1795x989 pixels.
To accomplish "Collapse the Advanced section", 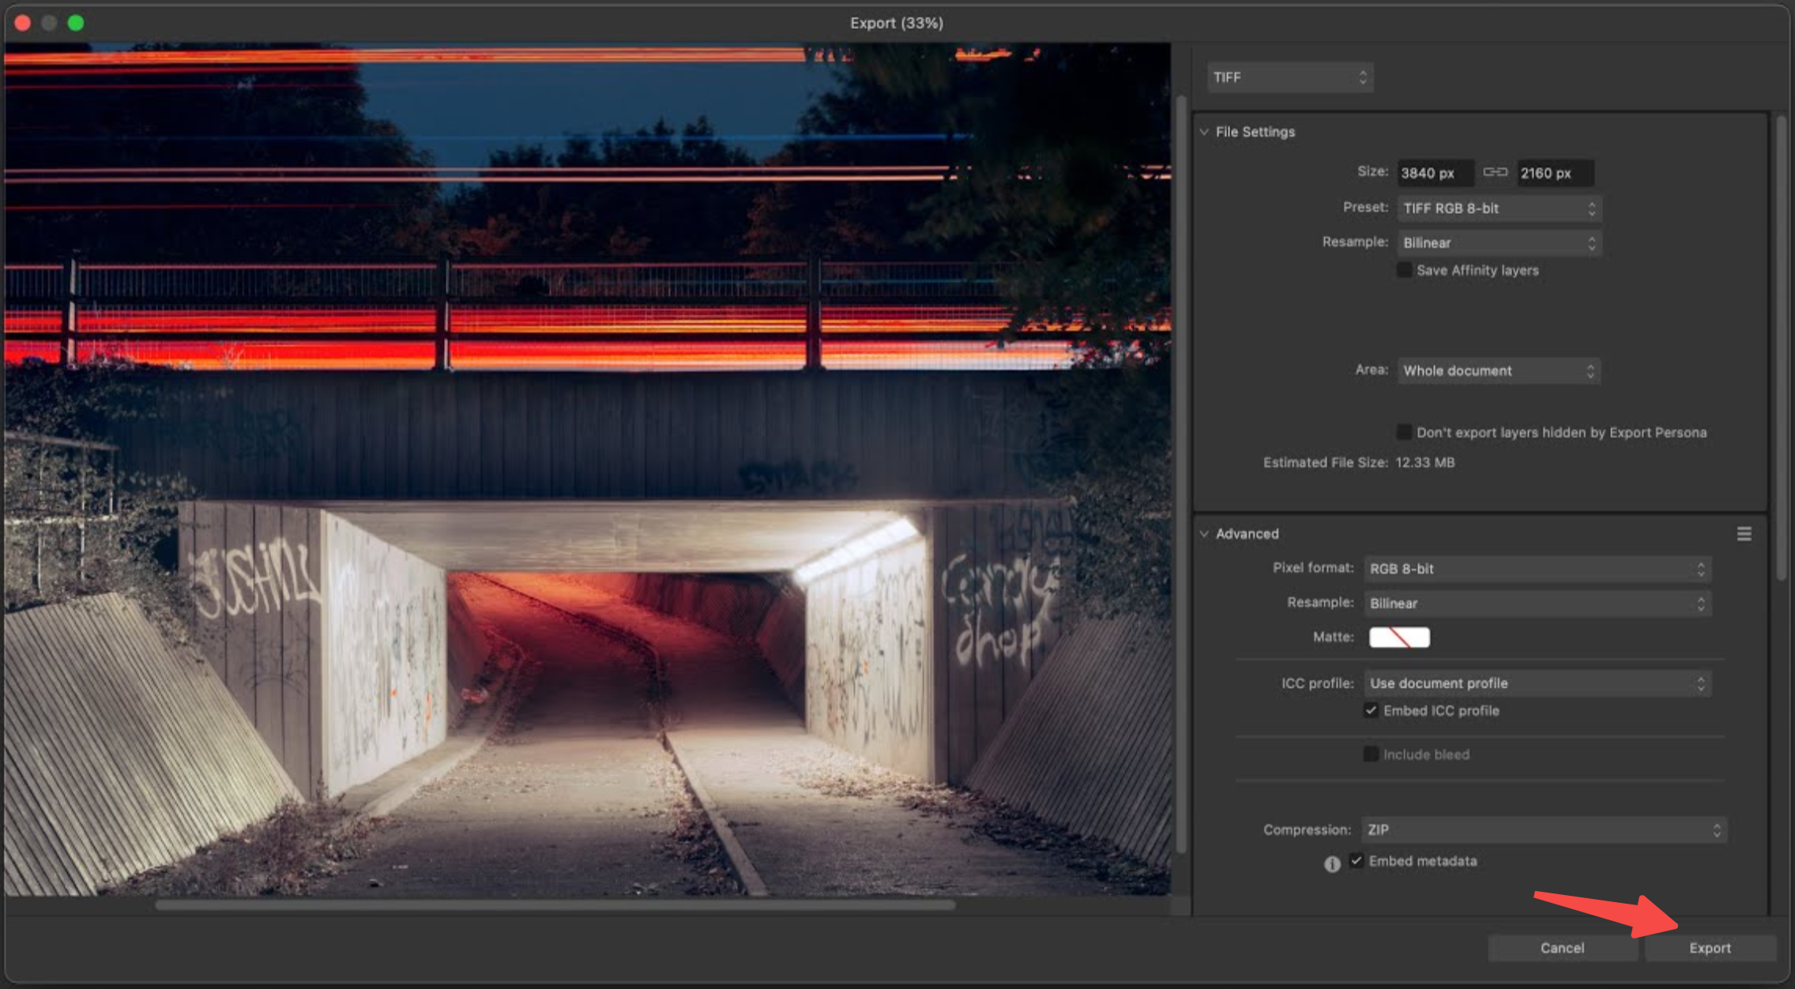I will click(x=1204, y=534).
